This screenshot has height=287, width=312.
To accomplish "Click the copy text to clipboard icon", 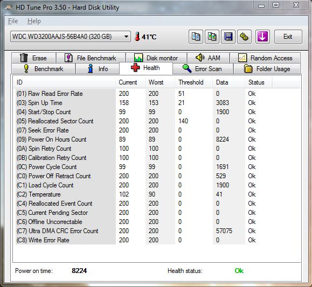I will [x=196, y=37].
